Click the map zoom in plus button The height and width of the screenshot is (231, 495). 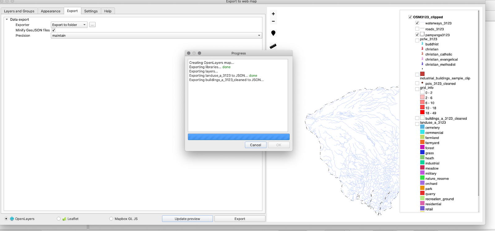[x=273, y=14]
